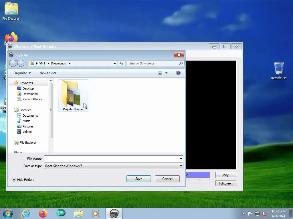Click the Boot Updater taskbar icon
This screenshot has height=219, width=293.
pos(114,213)
